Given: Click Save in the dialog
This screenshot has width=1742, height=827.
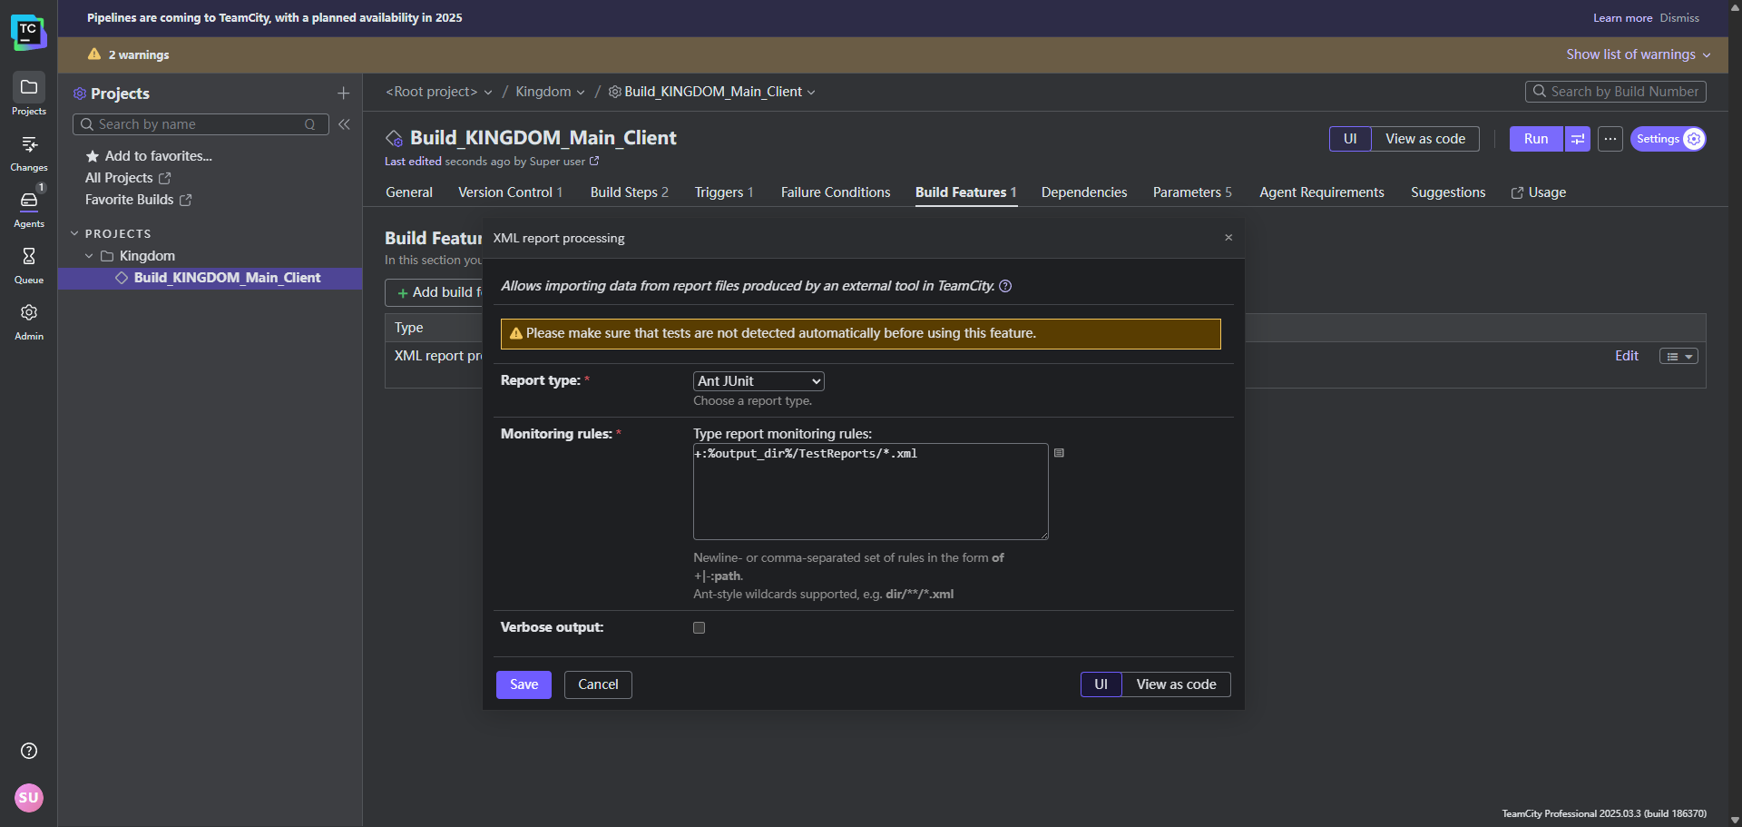Looking at the screenshot, I should click(524, 684).
